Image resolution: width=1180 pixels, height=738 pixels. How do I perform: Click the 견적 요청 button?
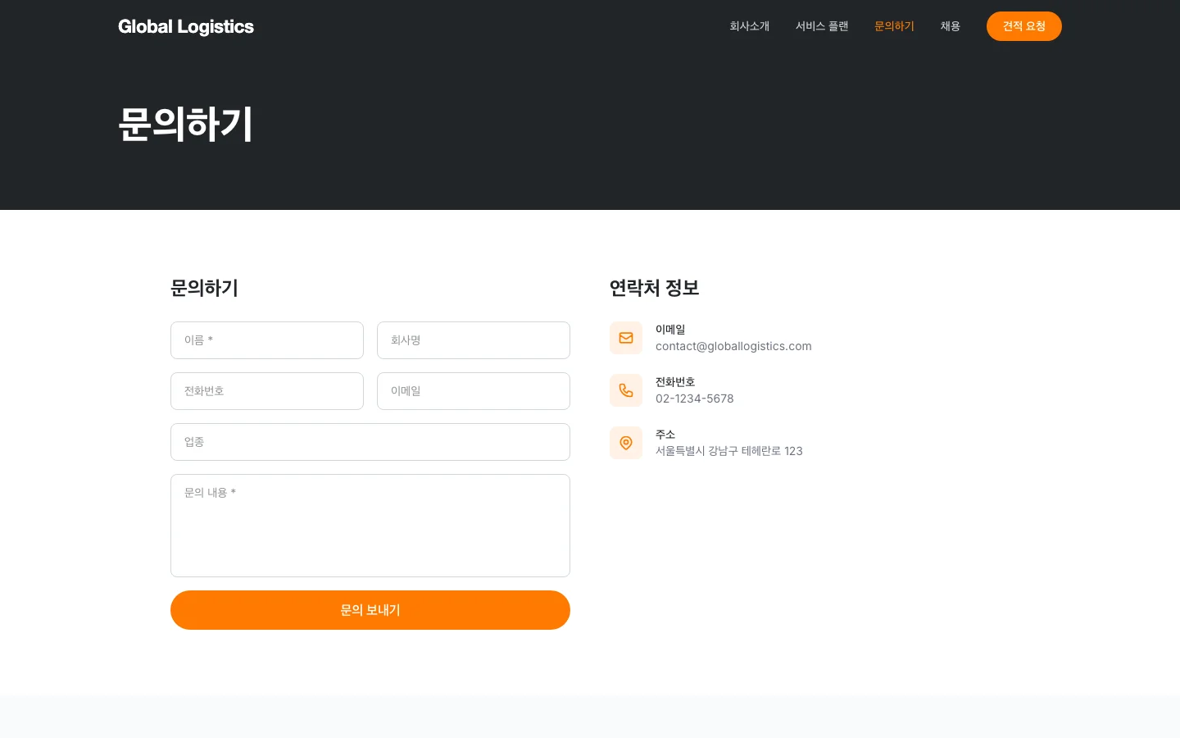1024,26
